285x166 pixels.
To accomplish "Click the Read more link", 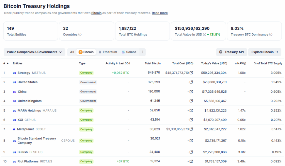I will point(160,13).
